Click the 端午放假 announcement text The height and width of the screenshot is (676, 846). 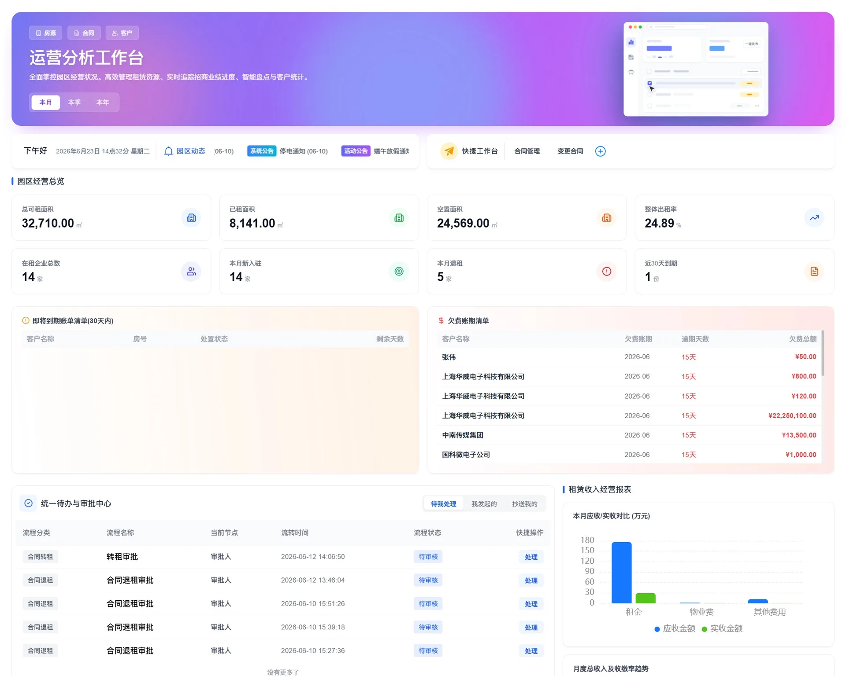point(391,151)
